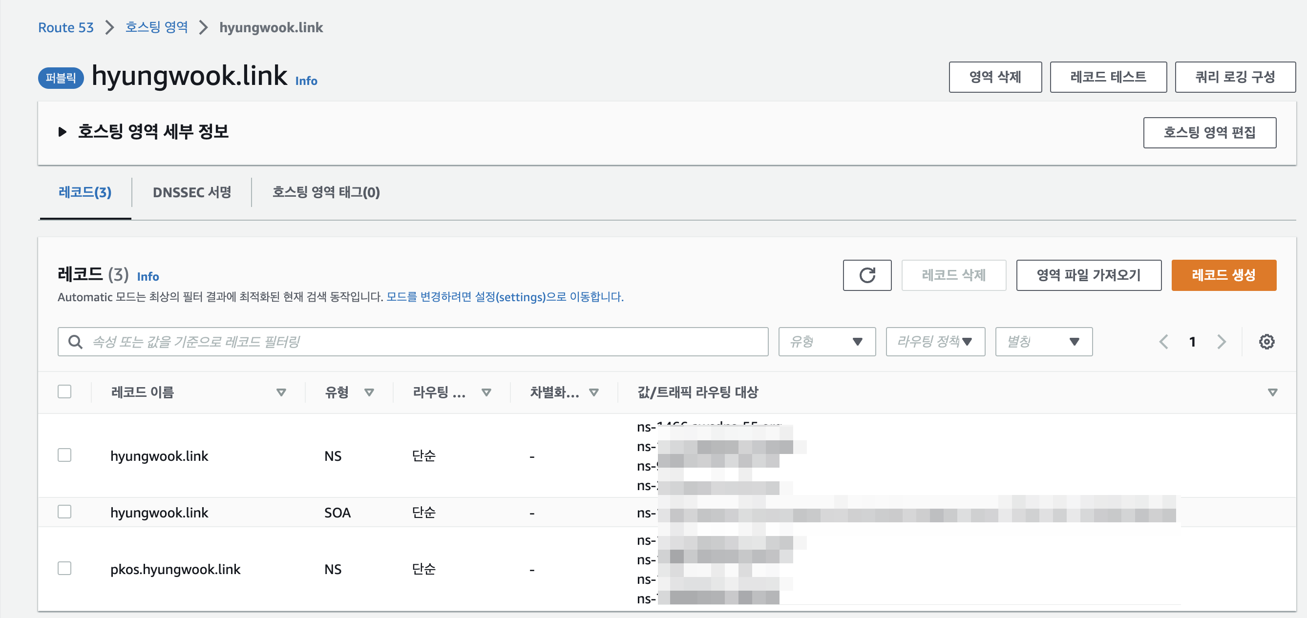Image resolution: width=1307 pixels, height=618 pixels.
Task: Check the select-all records checkbox
Action: (x=64, y=391)
